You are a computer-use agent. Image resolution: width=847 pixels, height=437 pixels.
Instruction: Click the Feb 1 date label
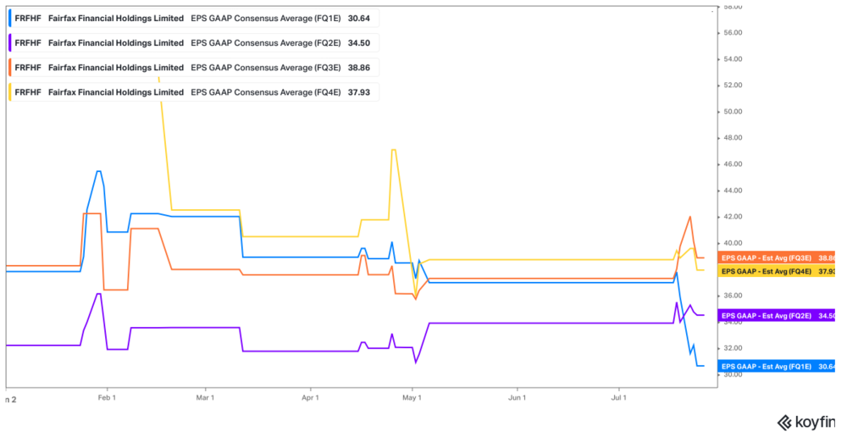(x=107, y=397)
